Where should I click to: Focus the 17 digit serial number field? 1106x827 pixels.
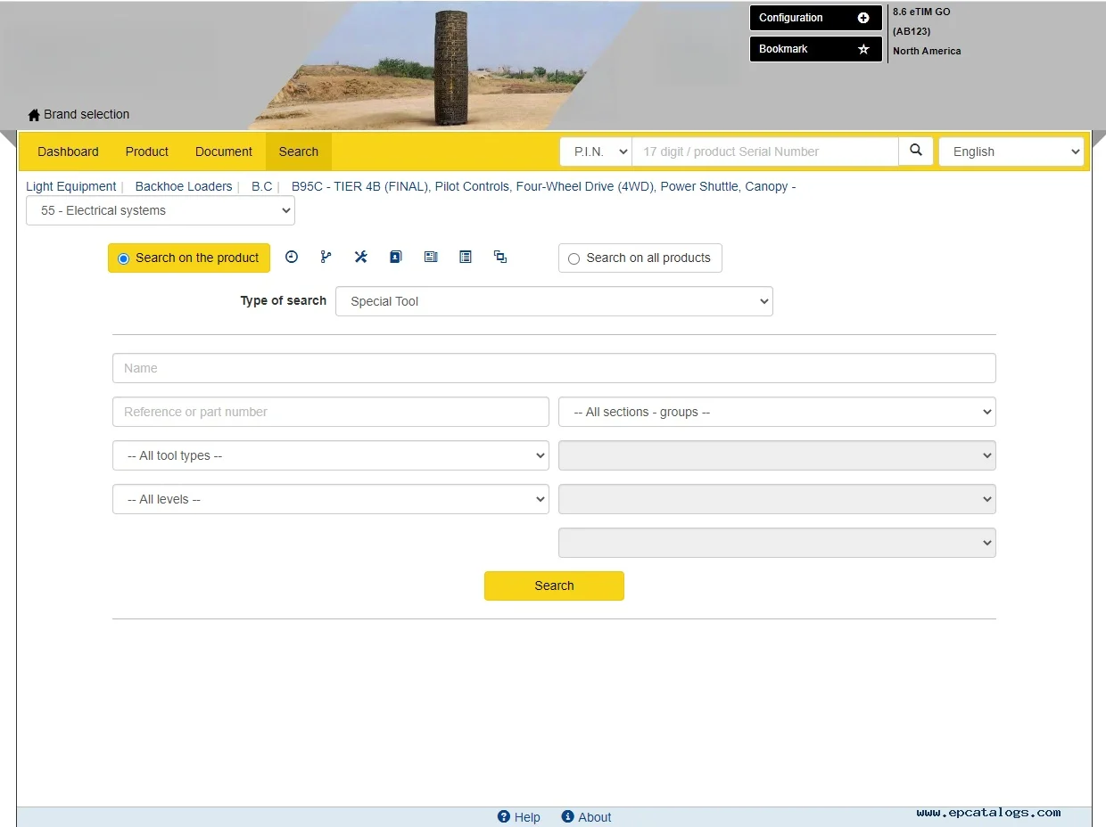click(765, 151)
